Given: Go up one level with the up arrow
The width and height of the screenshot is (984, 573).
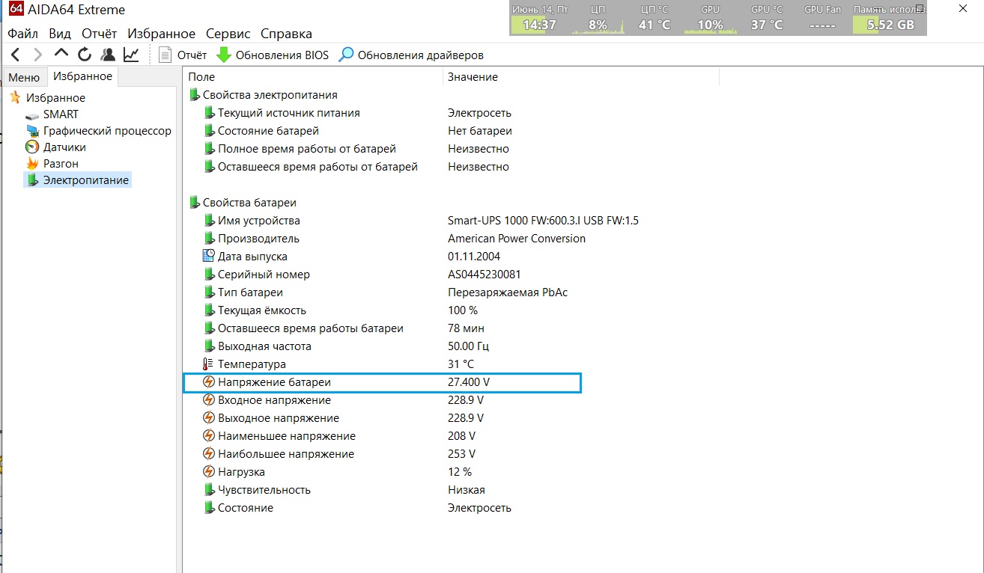Looking at the screenshot, I should point(61,54).
